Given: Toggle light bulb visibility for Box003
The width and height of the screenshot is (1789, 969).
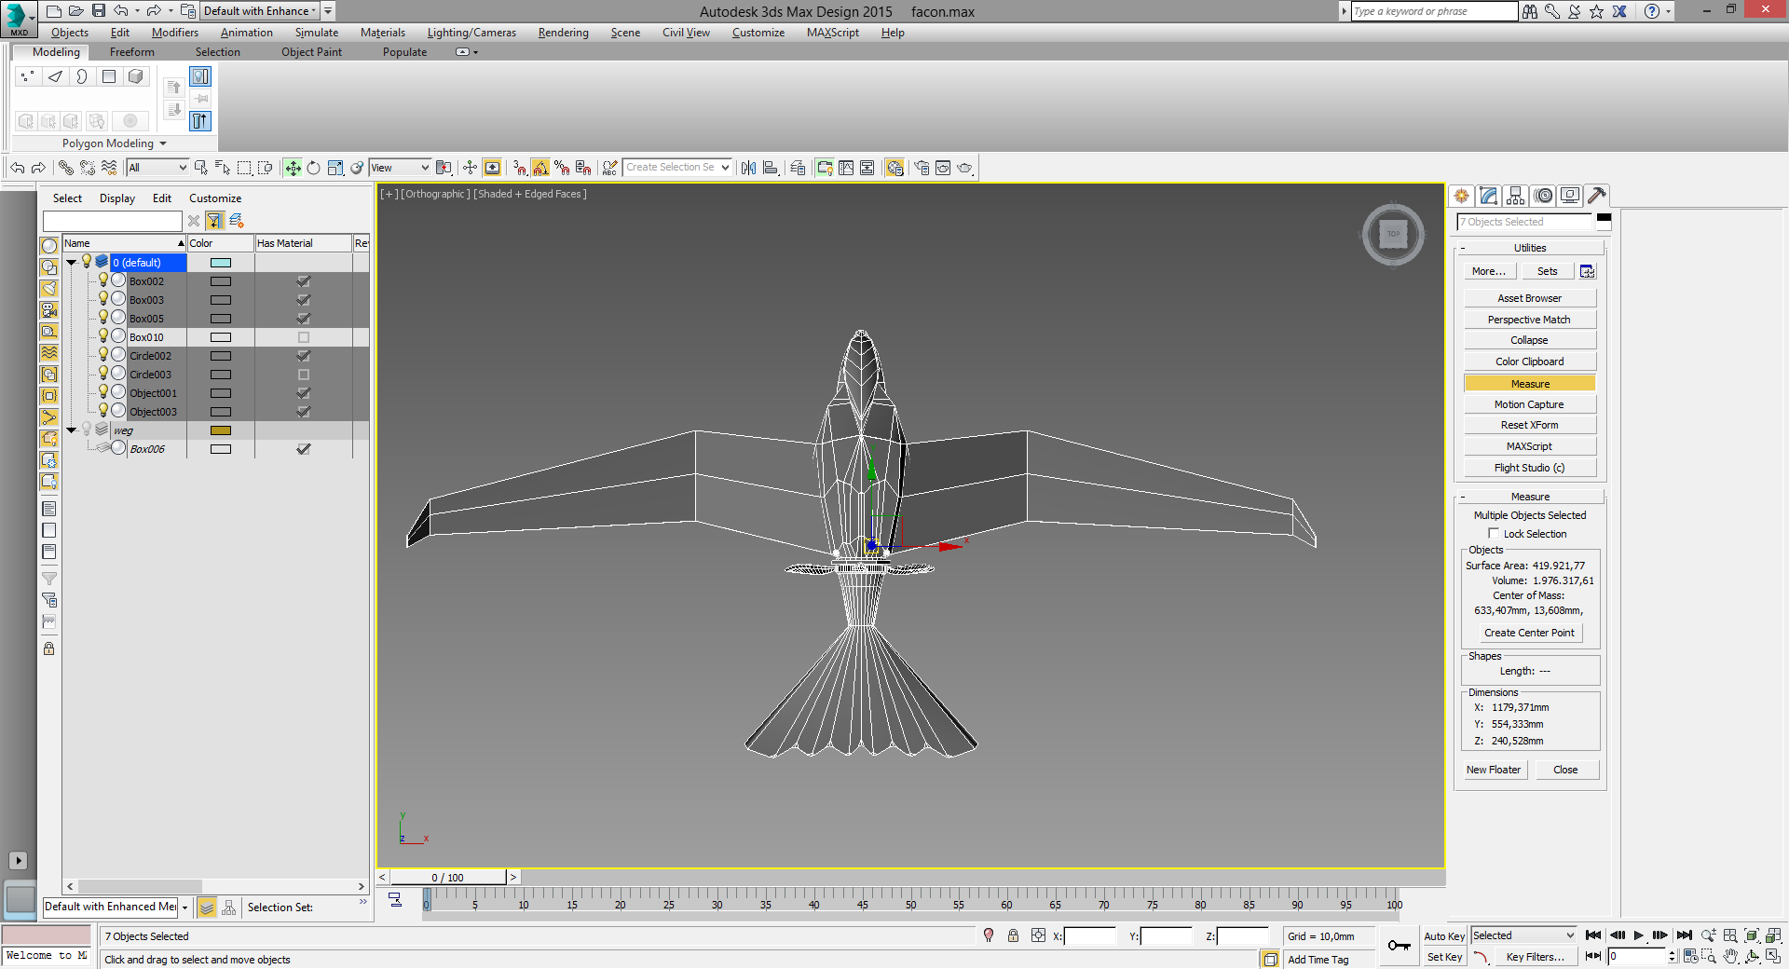Looking at the screenshot, I should pyautogui.click(x=102, y=299).
